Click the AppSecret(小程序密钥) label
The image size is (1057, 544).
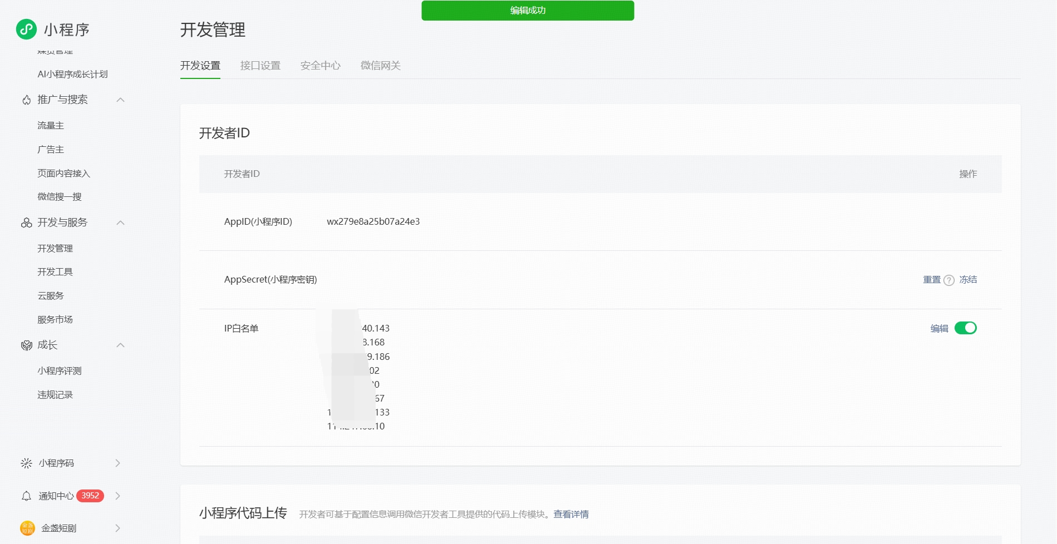coord(271,280)
